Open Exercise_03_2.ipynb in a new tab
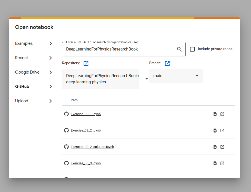 point(222,130)
